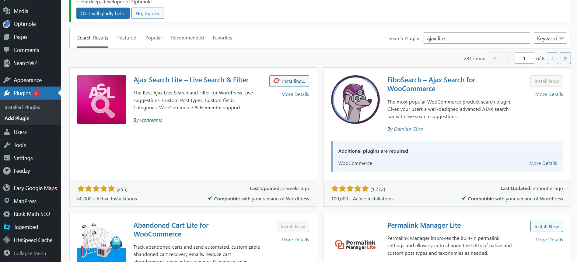
Task: Click Install Now for Abandoned Cart Lite
Action: 293,226
